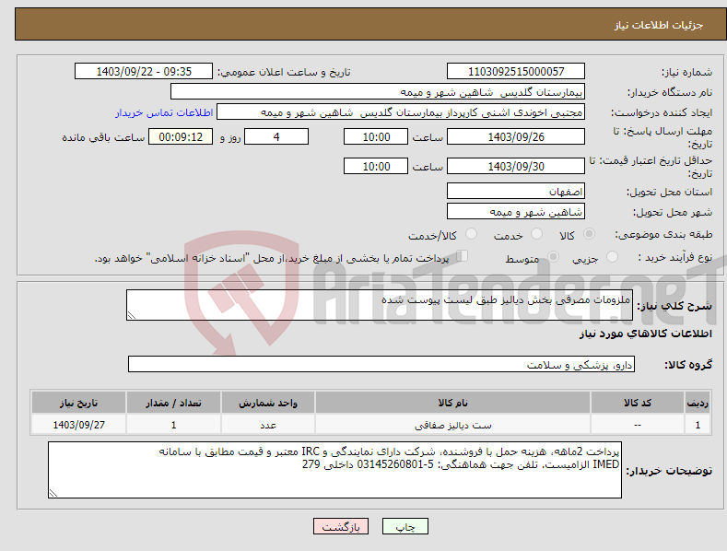727x551 pixels.
Task: Click the اطلاعات کالاهای مورد نیاز section heading
Action: coord(645,334)
